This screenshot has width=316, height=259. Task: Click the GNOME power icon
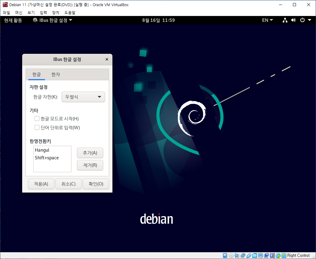click(x=302, y=20)
